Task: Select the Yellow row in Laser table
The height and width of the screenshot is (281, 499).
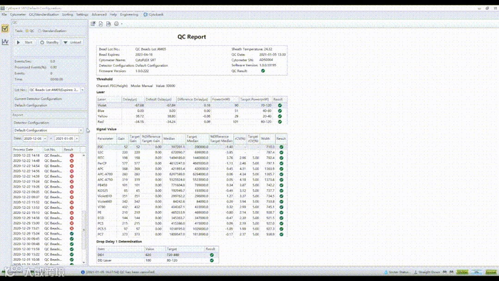Action: click(191, 116)
